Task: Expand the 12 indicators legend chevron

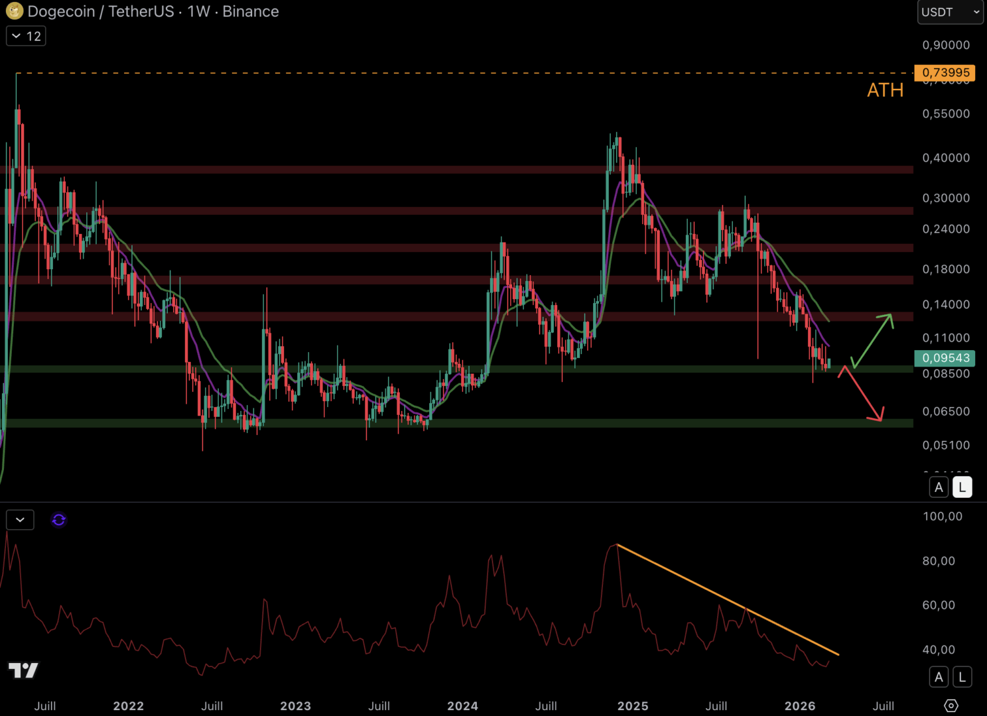Action: (x=26, y=36)
